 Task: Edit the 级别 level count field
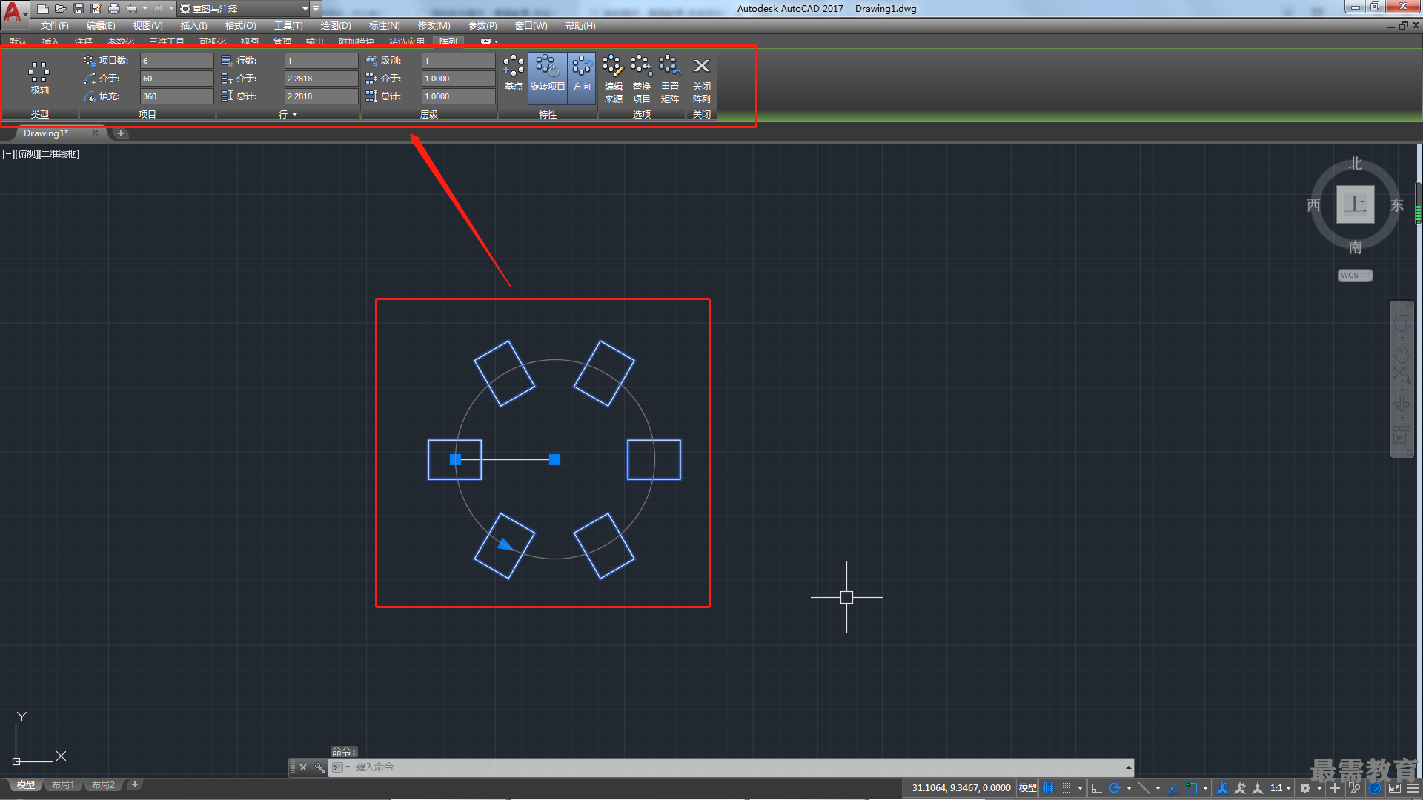click(458, 61)
